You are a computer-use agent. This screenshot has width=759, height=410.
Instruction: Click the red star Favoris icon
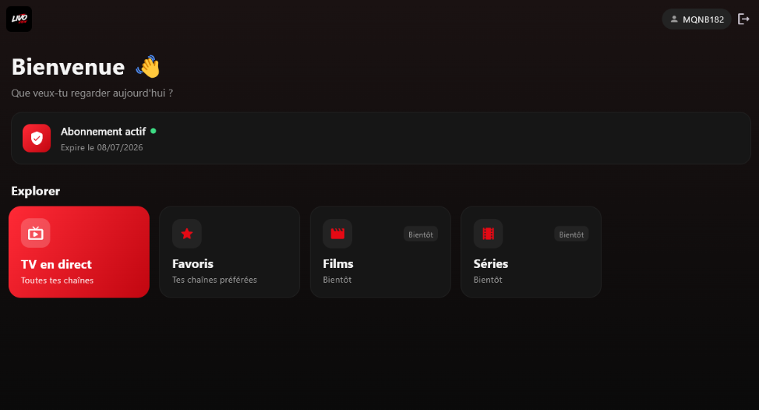(187, 234)
